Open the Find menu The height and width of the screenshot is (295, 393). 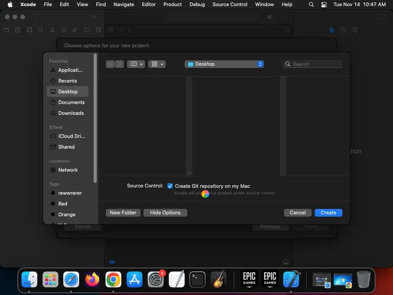click(101, 4)
